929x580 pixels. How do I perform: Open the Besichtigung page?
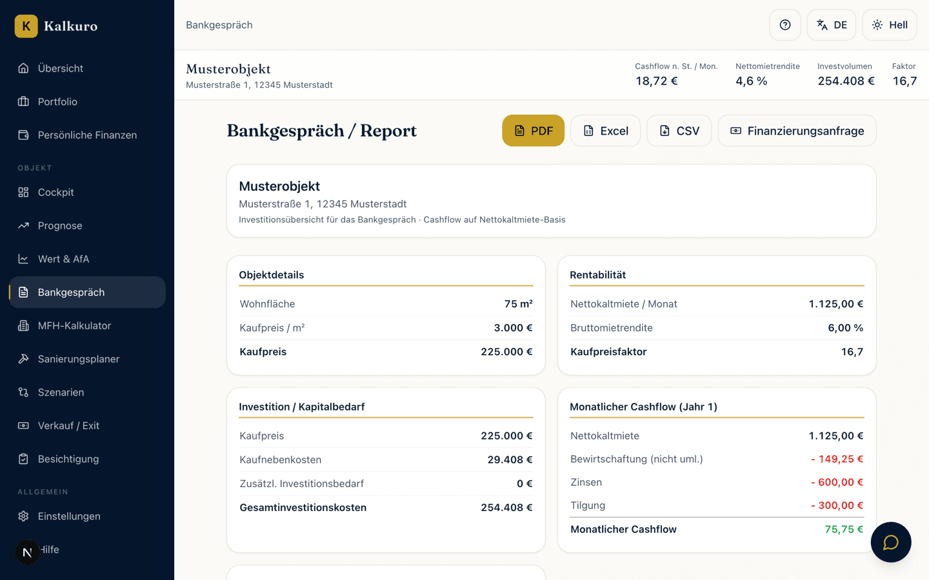tap(87, 459)
